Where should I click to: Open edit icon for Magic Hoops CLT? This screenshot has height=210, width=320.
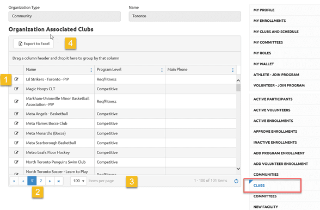pos(16,89)
